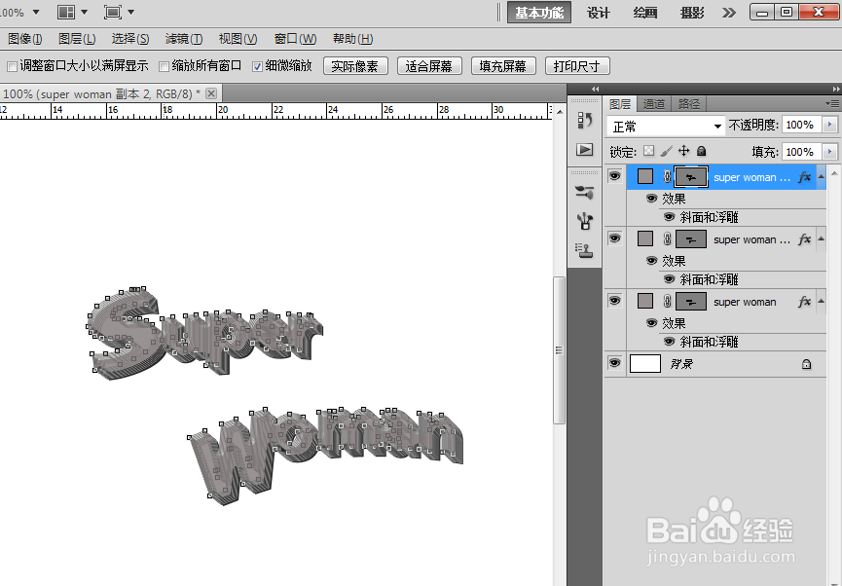842x586 pixels.
Task: Check 调整窗口大小以满屏显示 checkbox
Action: pos(12,66)
